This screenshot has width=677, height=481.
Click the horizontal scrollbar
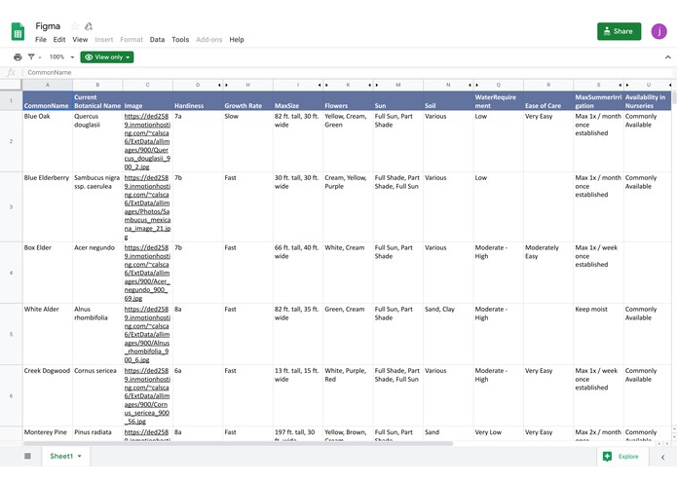click(238, 443)
